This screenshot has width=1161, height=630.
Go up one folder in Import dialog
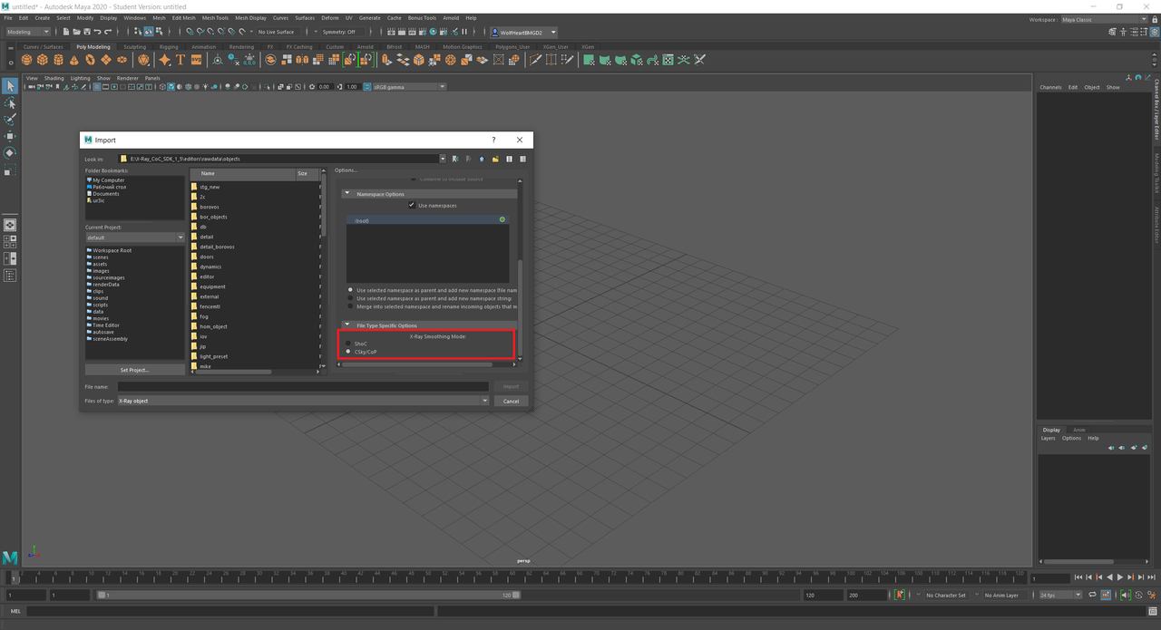point(482,159)
